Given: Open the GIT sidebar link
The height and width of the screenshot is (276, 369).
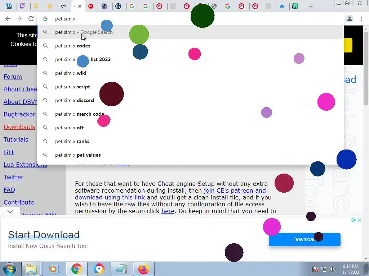Looking at the screenshot, I should click(x=9, y=152).
